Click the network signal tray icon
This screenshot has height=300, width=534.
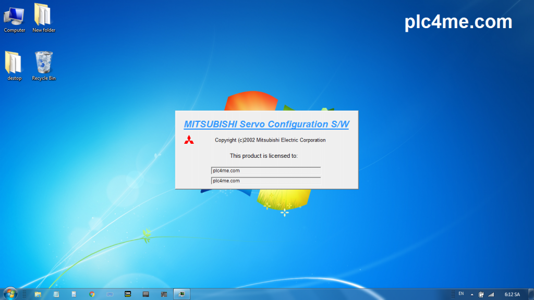pos(491,295)
